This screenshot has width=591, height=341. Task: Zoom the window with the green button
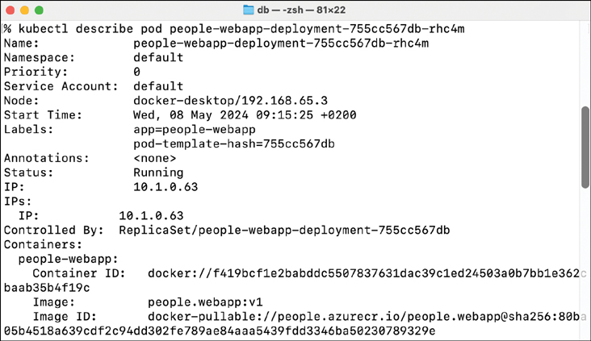(x=40, y=10)
